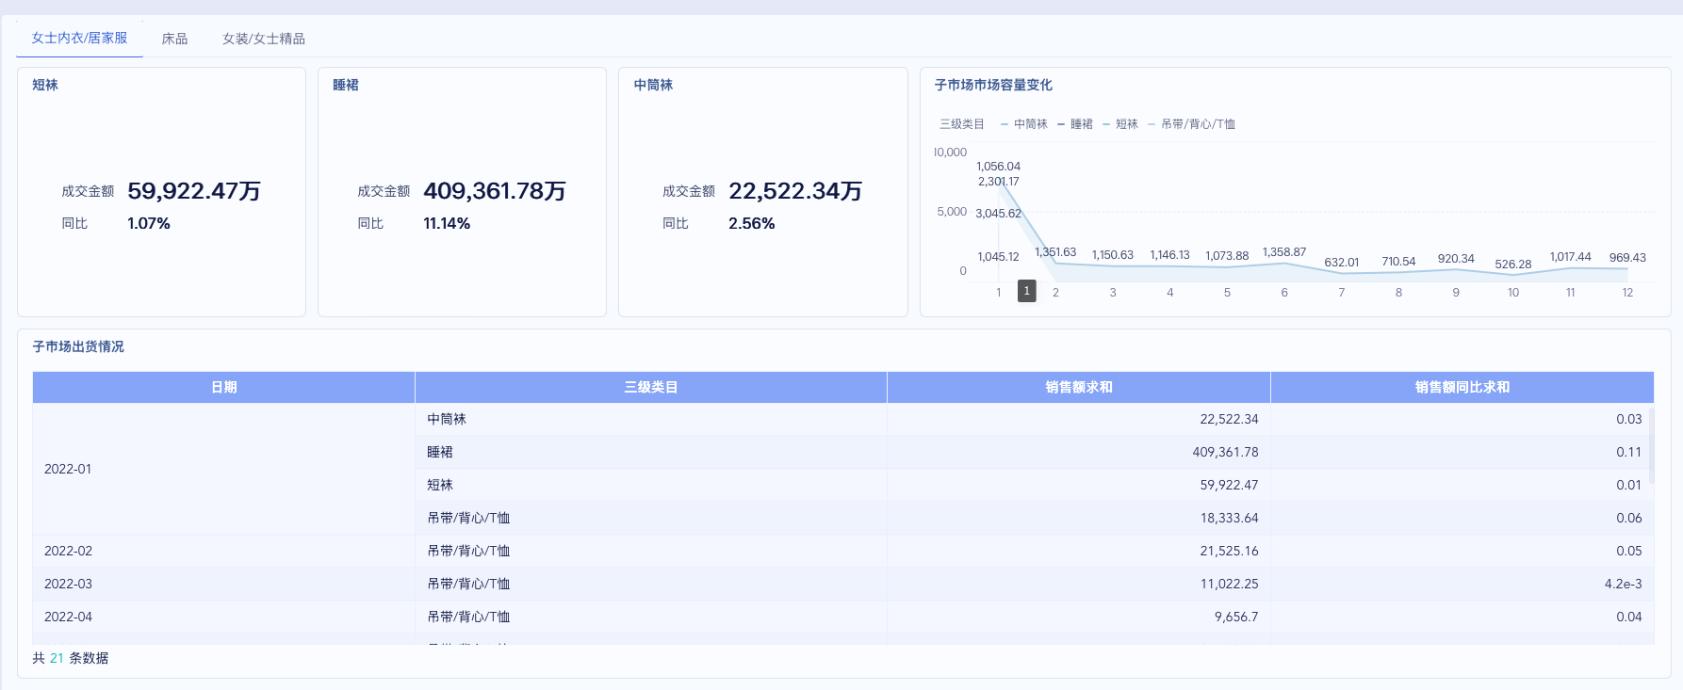Select the 睡裙 card title
Viewport: 1683px width, 690px height.
(x=346, y=85)
